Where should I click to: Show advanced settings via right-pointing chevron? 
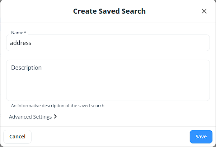point(55,117)
